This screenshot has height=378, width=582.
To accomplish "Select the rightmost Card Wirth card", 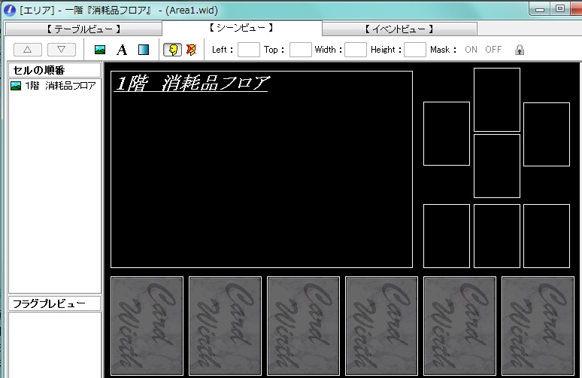I will 538,326.
